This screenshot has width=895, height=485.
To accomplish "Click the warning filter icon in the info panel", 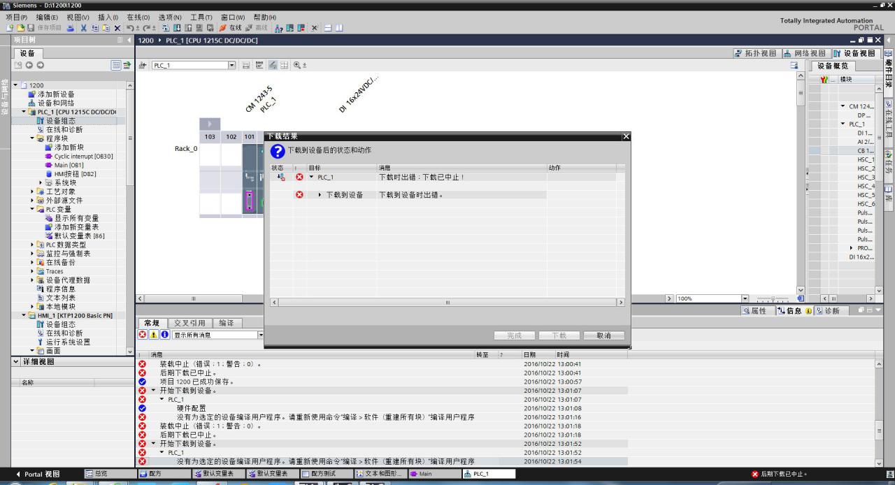I will point(154,335).
